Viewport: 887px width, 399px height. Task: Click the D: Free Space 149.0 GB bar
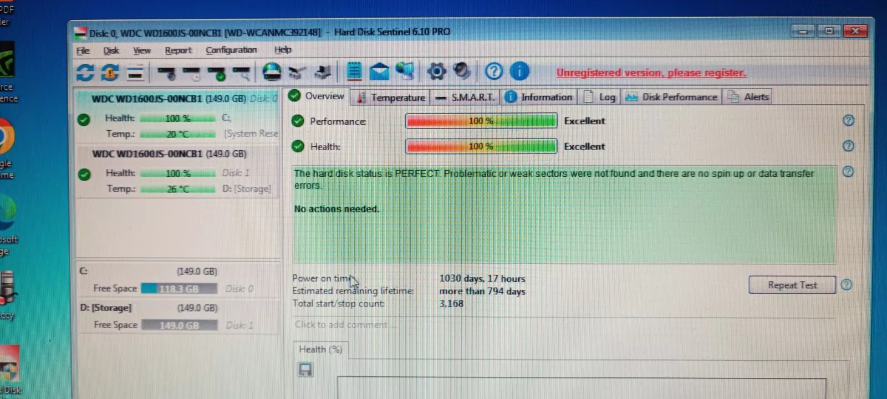[179, 325]
